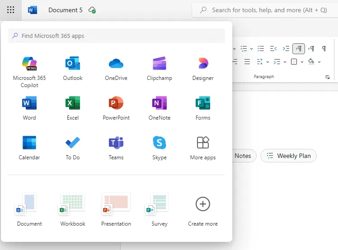Increase paragraph indent

pyautogui.click(x=286, y=49)
